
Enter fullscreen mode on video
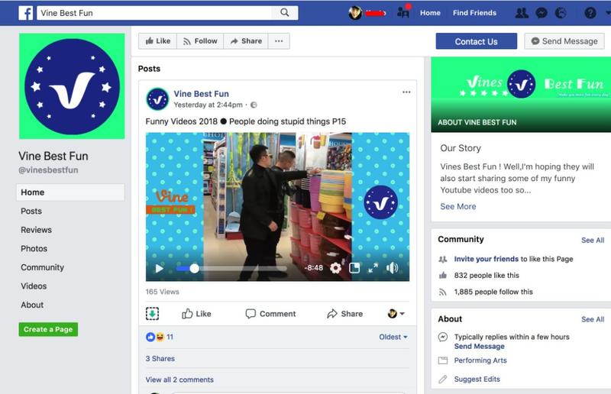pyautogui.click(x=373, y=268)
